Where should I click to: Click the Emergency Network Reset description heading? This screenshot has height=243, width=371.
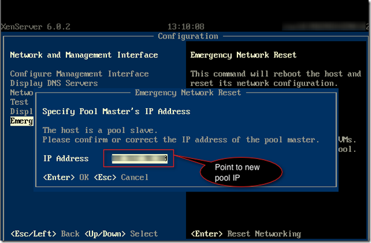(x=244, y=55)
